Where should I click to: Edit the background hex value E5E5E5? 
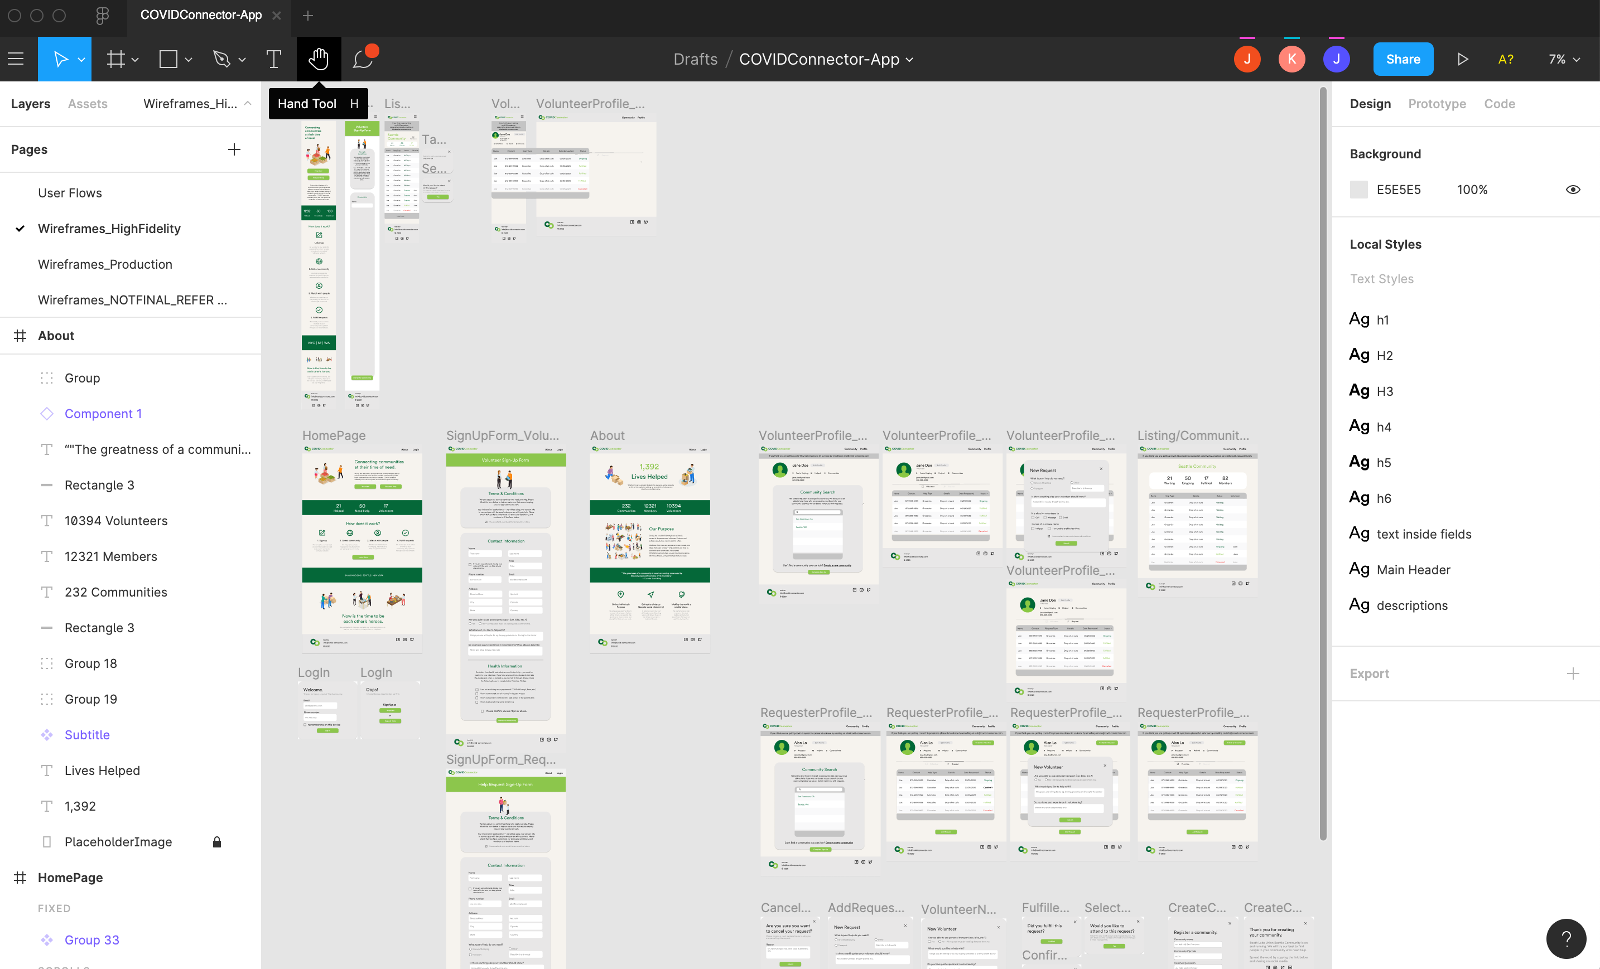click(x=1398, y=190)
